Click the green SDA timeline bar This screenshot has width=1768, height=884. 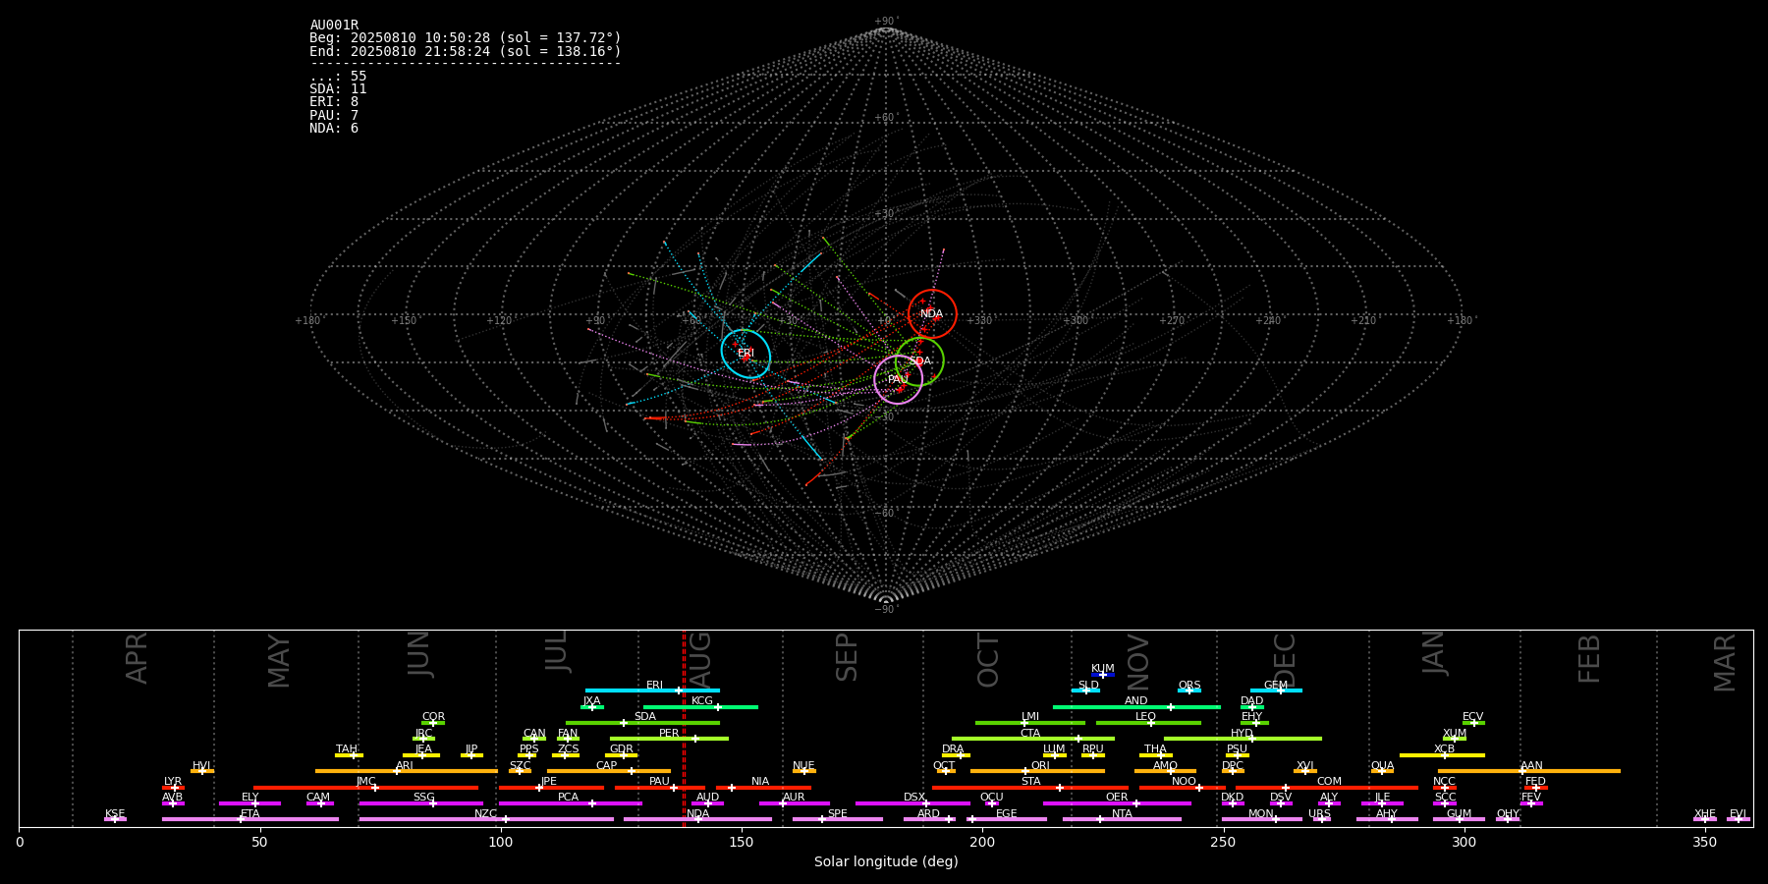point(642,723)
